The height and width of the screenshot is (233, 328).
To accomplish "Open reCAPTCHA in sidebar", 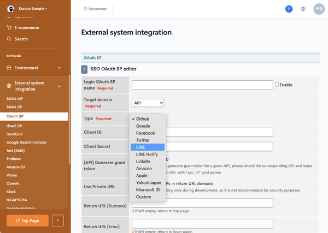I will tap(17, 200).
